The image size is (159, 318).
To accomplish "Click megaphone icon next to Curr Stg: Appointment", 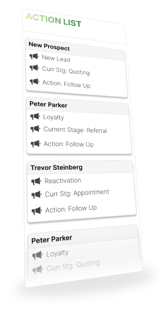I will coord(37,195).
